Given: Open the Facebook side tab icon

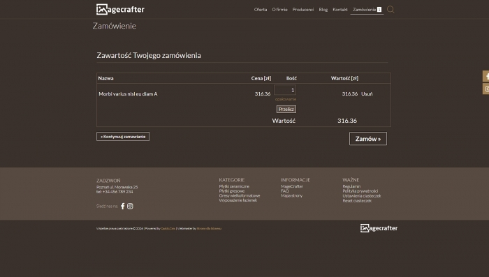Looking at the screenshot, I should click(x=486, y=76).
